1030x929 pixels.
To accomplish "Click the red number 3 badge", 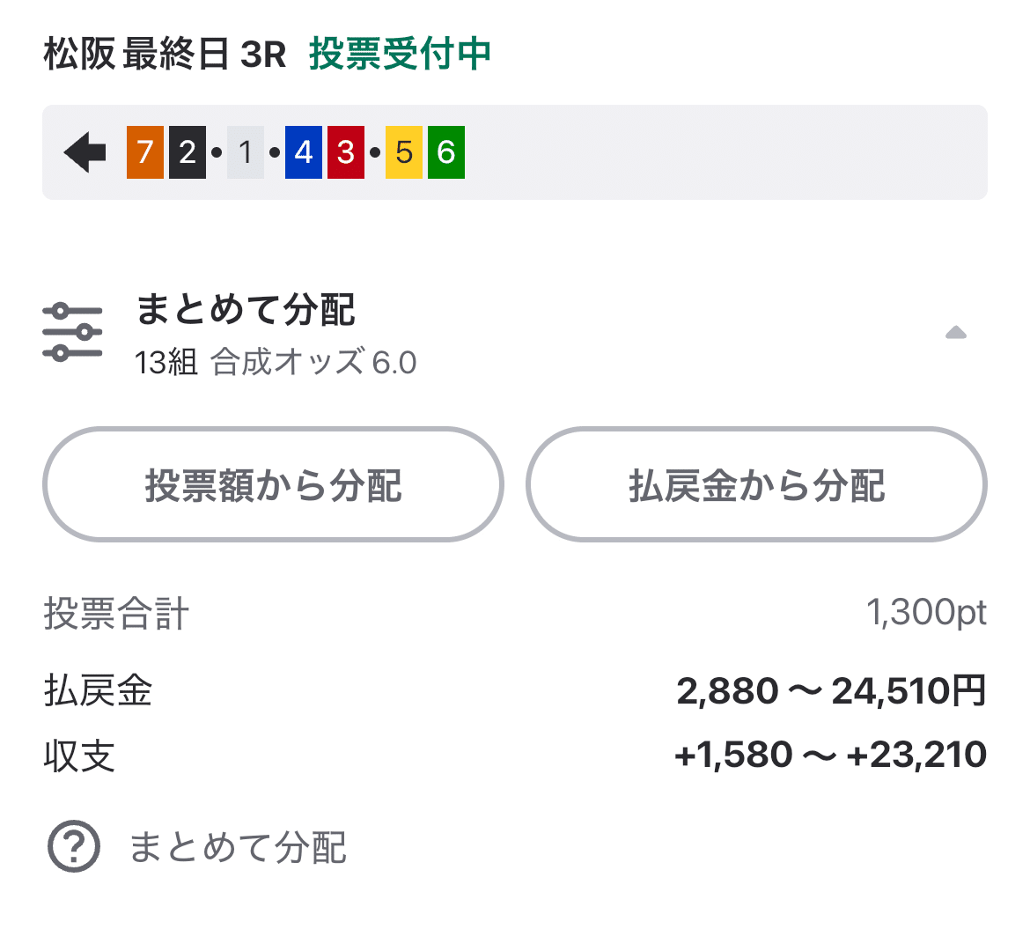I will pos(345,151).
